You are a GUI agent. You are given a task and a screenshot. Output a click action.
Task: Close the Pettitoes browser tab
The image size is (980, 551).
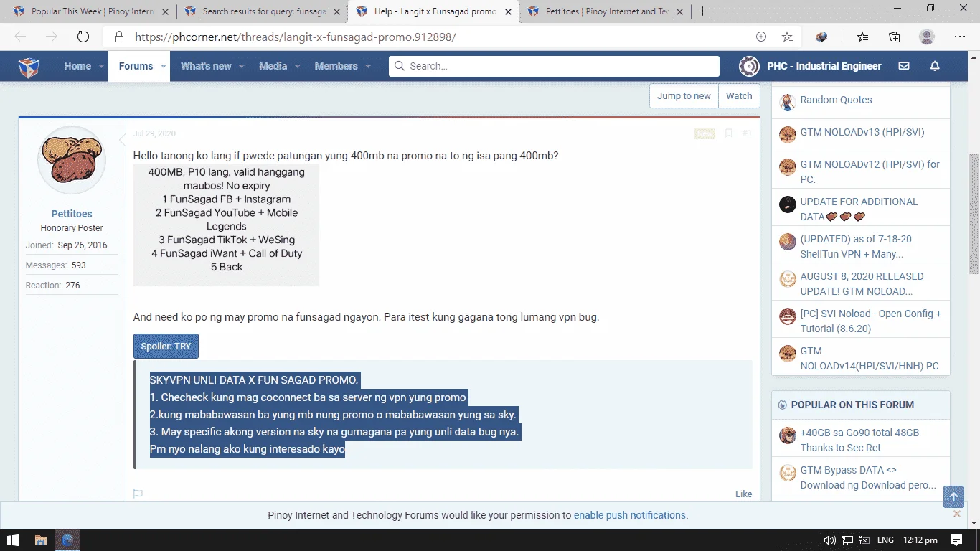680,11
